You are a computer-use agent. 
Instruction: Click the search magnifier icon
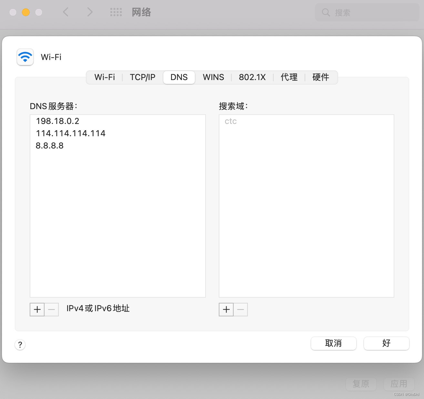click(326, 13)
